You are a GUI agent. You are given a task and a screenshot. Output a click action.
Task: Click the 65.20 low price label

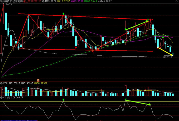click(166, 57)
